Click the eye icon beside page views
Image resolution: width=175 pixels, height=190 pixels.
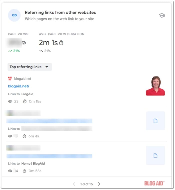[x=24, y=43]
